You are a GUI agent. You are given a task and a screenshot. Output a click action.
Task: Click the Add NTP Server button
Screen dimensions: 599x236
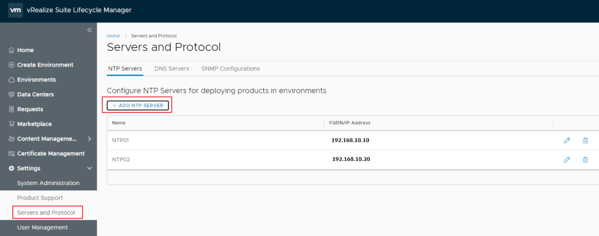(x=138, y=105)
